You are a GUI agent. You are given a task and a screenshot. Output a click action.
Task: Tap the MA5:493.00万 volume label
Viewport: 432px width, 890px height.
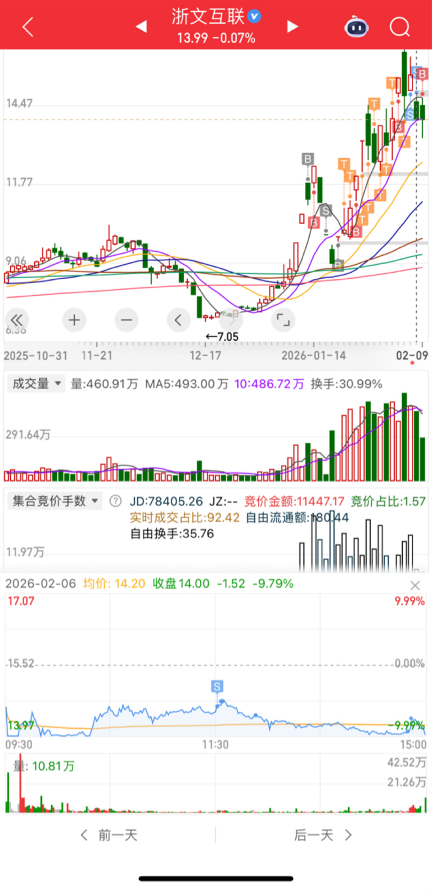coord(187,384)
